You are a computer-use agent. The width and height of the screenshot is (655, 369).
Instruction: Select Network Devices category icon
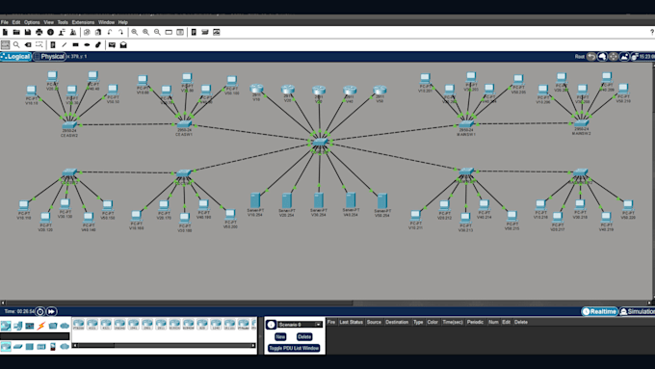[x=6, y=326]
